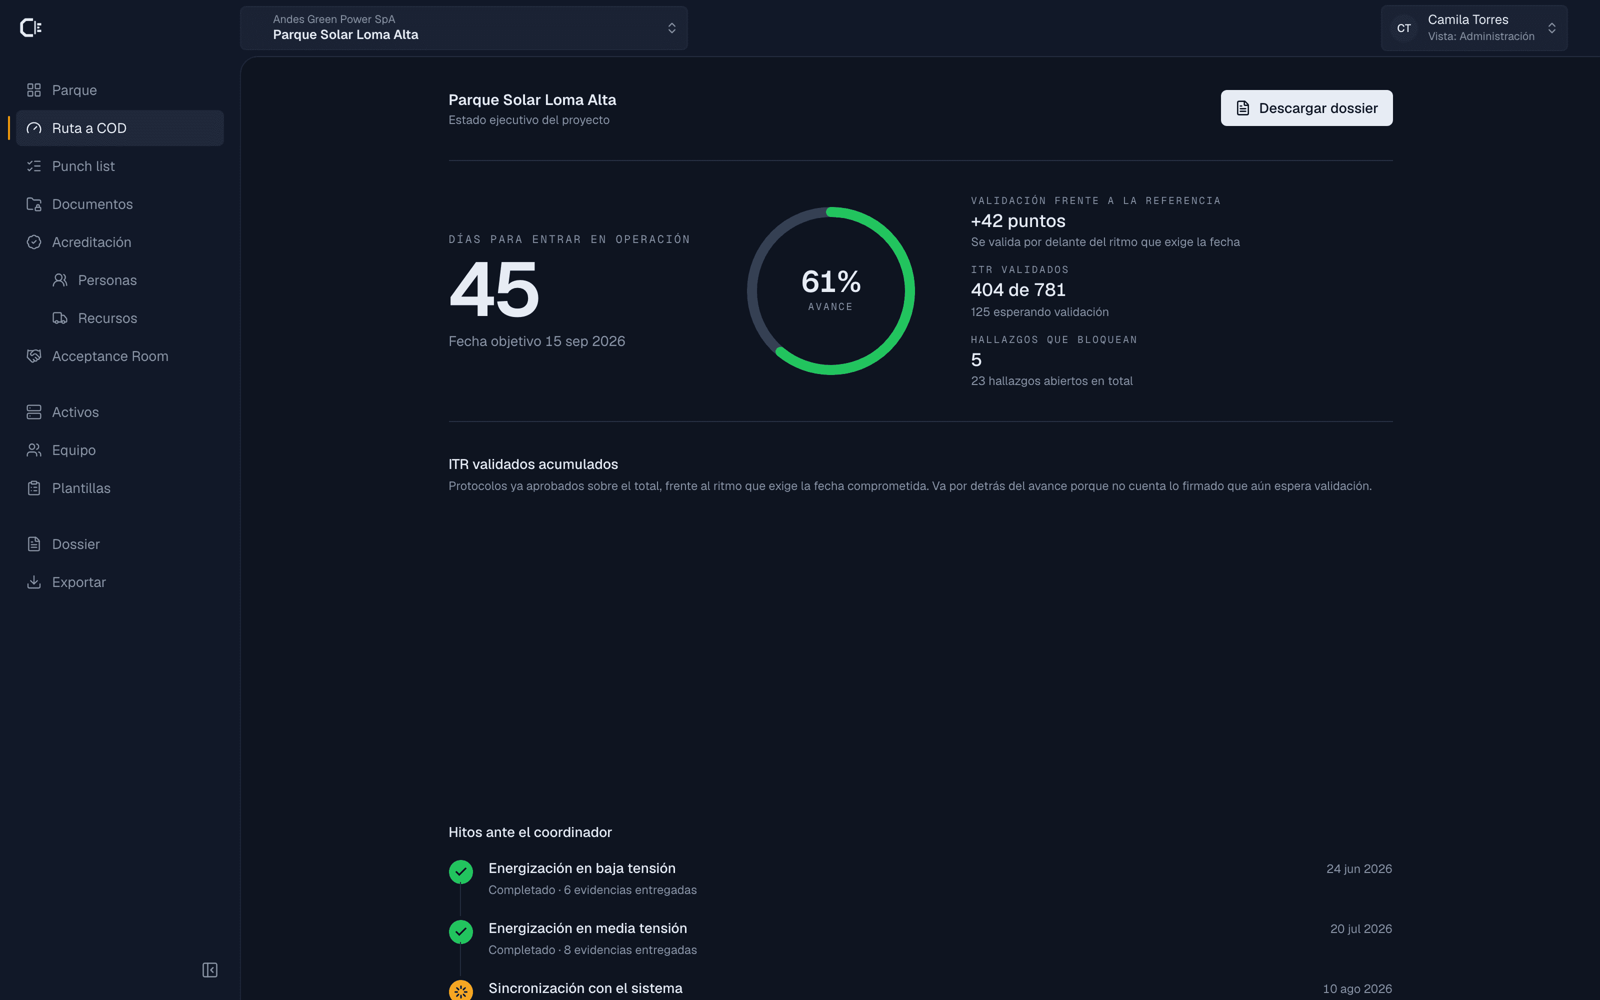Click the Plantillas clipboard icon
Image resolution: width=1600 pixels, height=1000 pixels.
click(x=33, y=488)
